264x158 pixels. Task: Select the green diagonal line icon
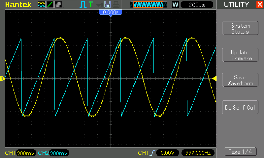50,5
